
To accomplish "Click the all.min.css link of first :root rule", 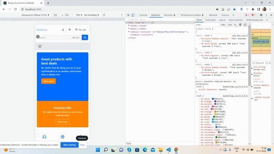I will (240, 36).
